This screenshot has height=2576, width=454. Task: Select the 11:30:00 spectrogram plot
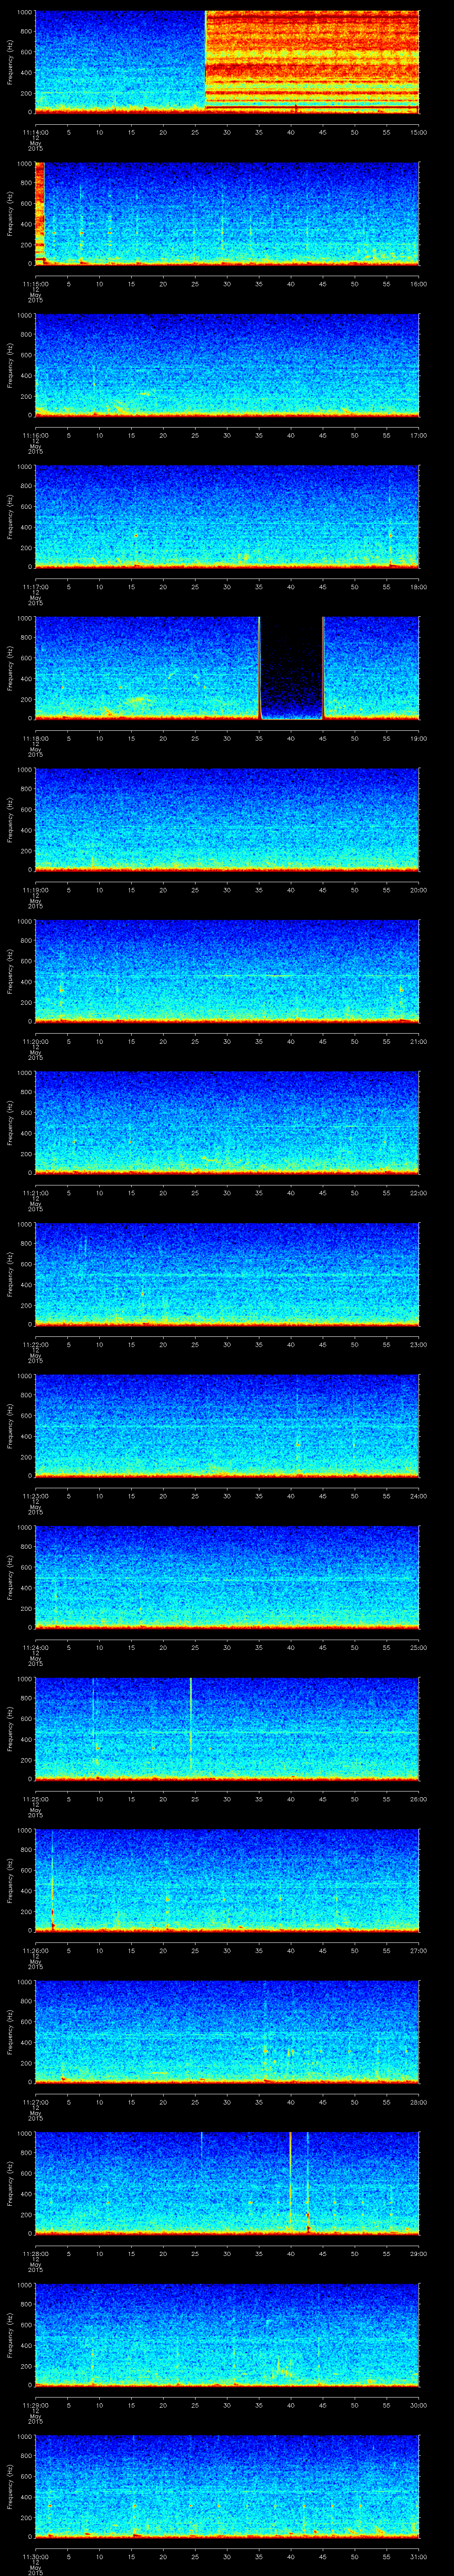(227, 2485)
